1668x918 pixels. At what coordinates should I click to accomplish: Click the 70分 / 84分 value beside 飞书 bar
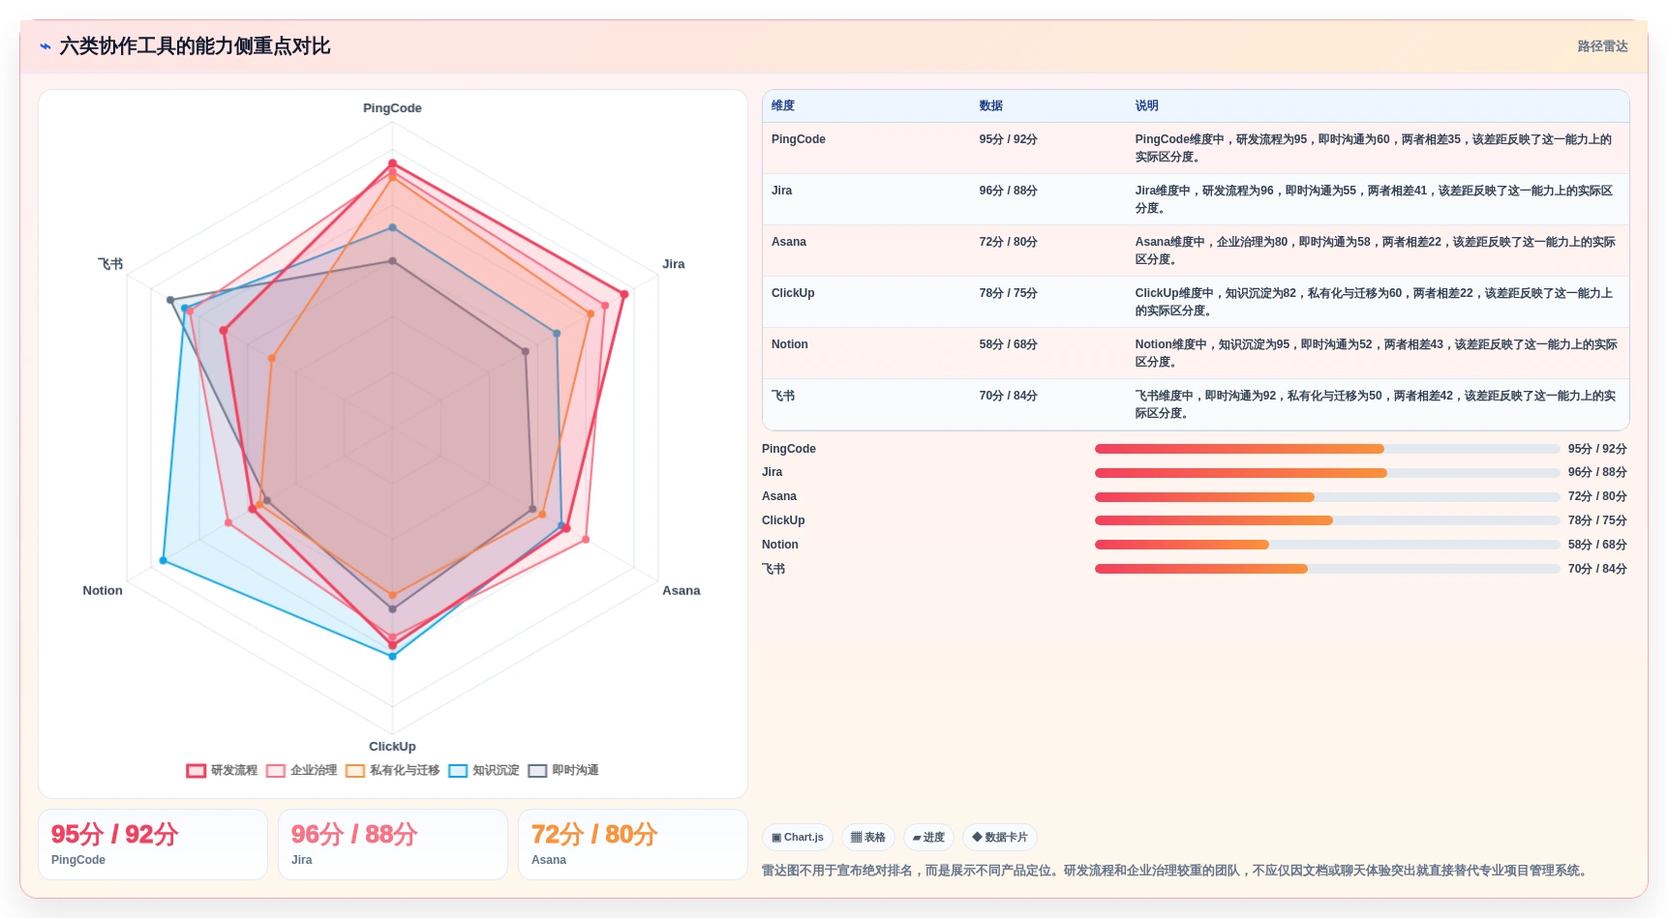coord(1597,569)
